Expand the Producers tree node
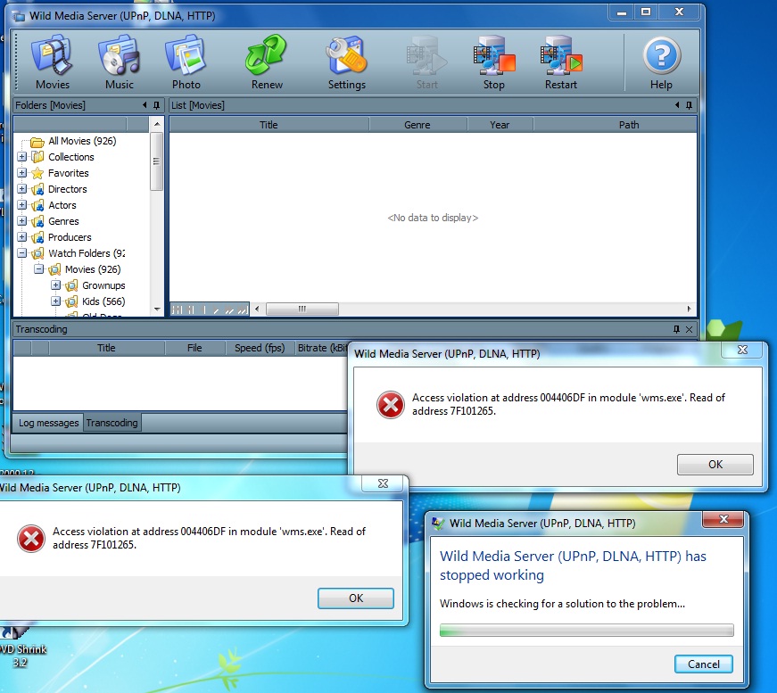The image size is (777, 693). [21, 236]
